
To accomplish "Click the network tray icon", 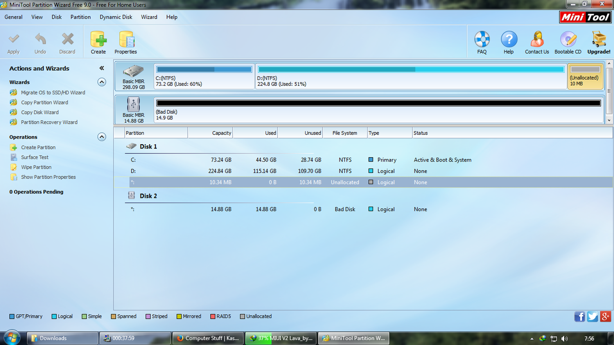I will pyautogui.click(x=554, y=338).
